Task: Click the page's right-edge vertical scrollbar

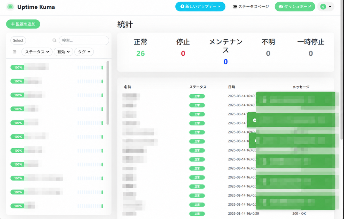Action: pos(342,70)
